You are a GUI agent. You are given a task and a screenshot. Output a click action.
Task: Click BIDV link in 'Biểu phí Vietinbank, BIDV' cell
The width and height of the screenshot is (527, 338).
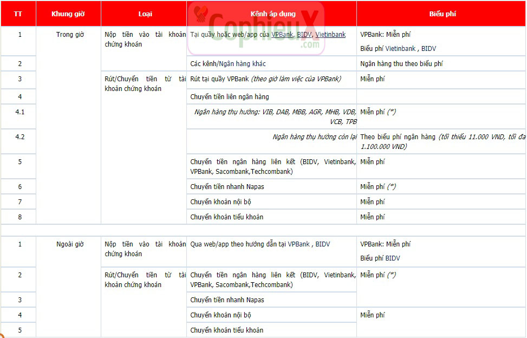[428, 49]
